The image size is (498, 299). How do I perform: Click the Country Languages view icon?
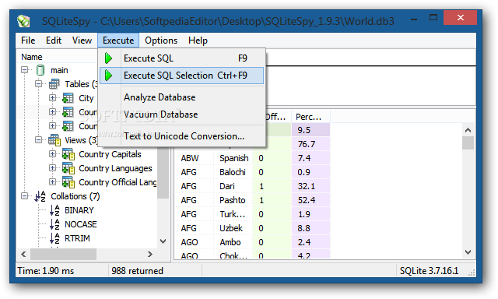coord(68,168)
